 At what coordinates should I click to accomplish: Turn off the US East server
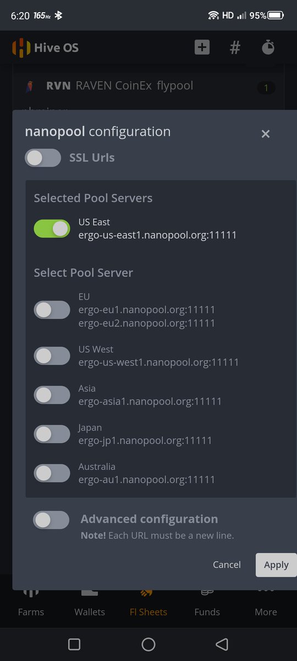click(52, 229)
